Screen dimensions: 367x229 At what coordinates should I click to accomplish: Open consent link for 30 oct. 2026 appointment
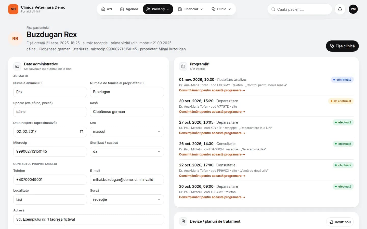212,112
